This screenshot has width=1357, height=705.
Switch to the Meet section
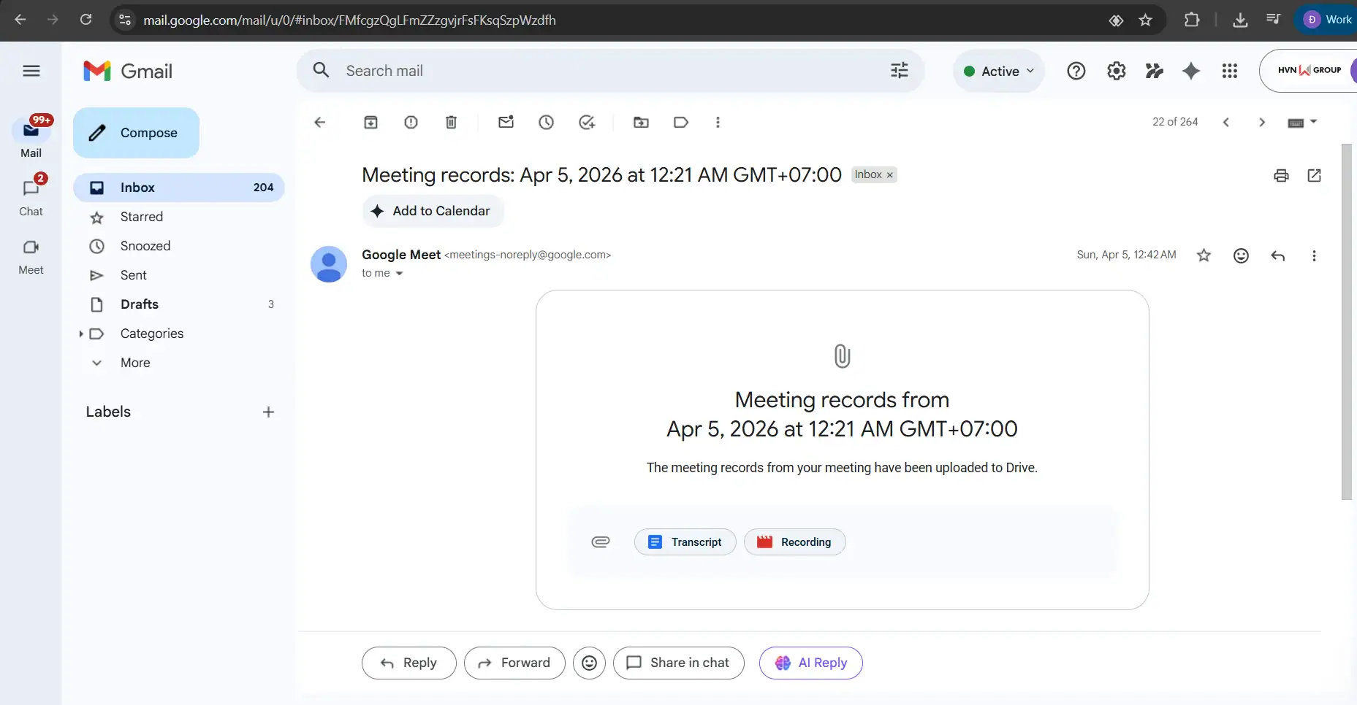pos(31,255)
